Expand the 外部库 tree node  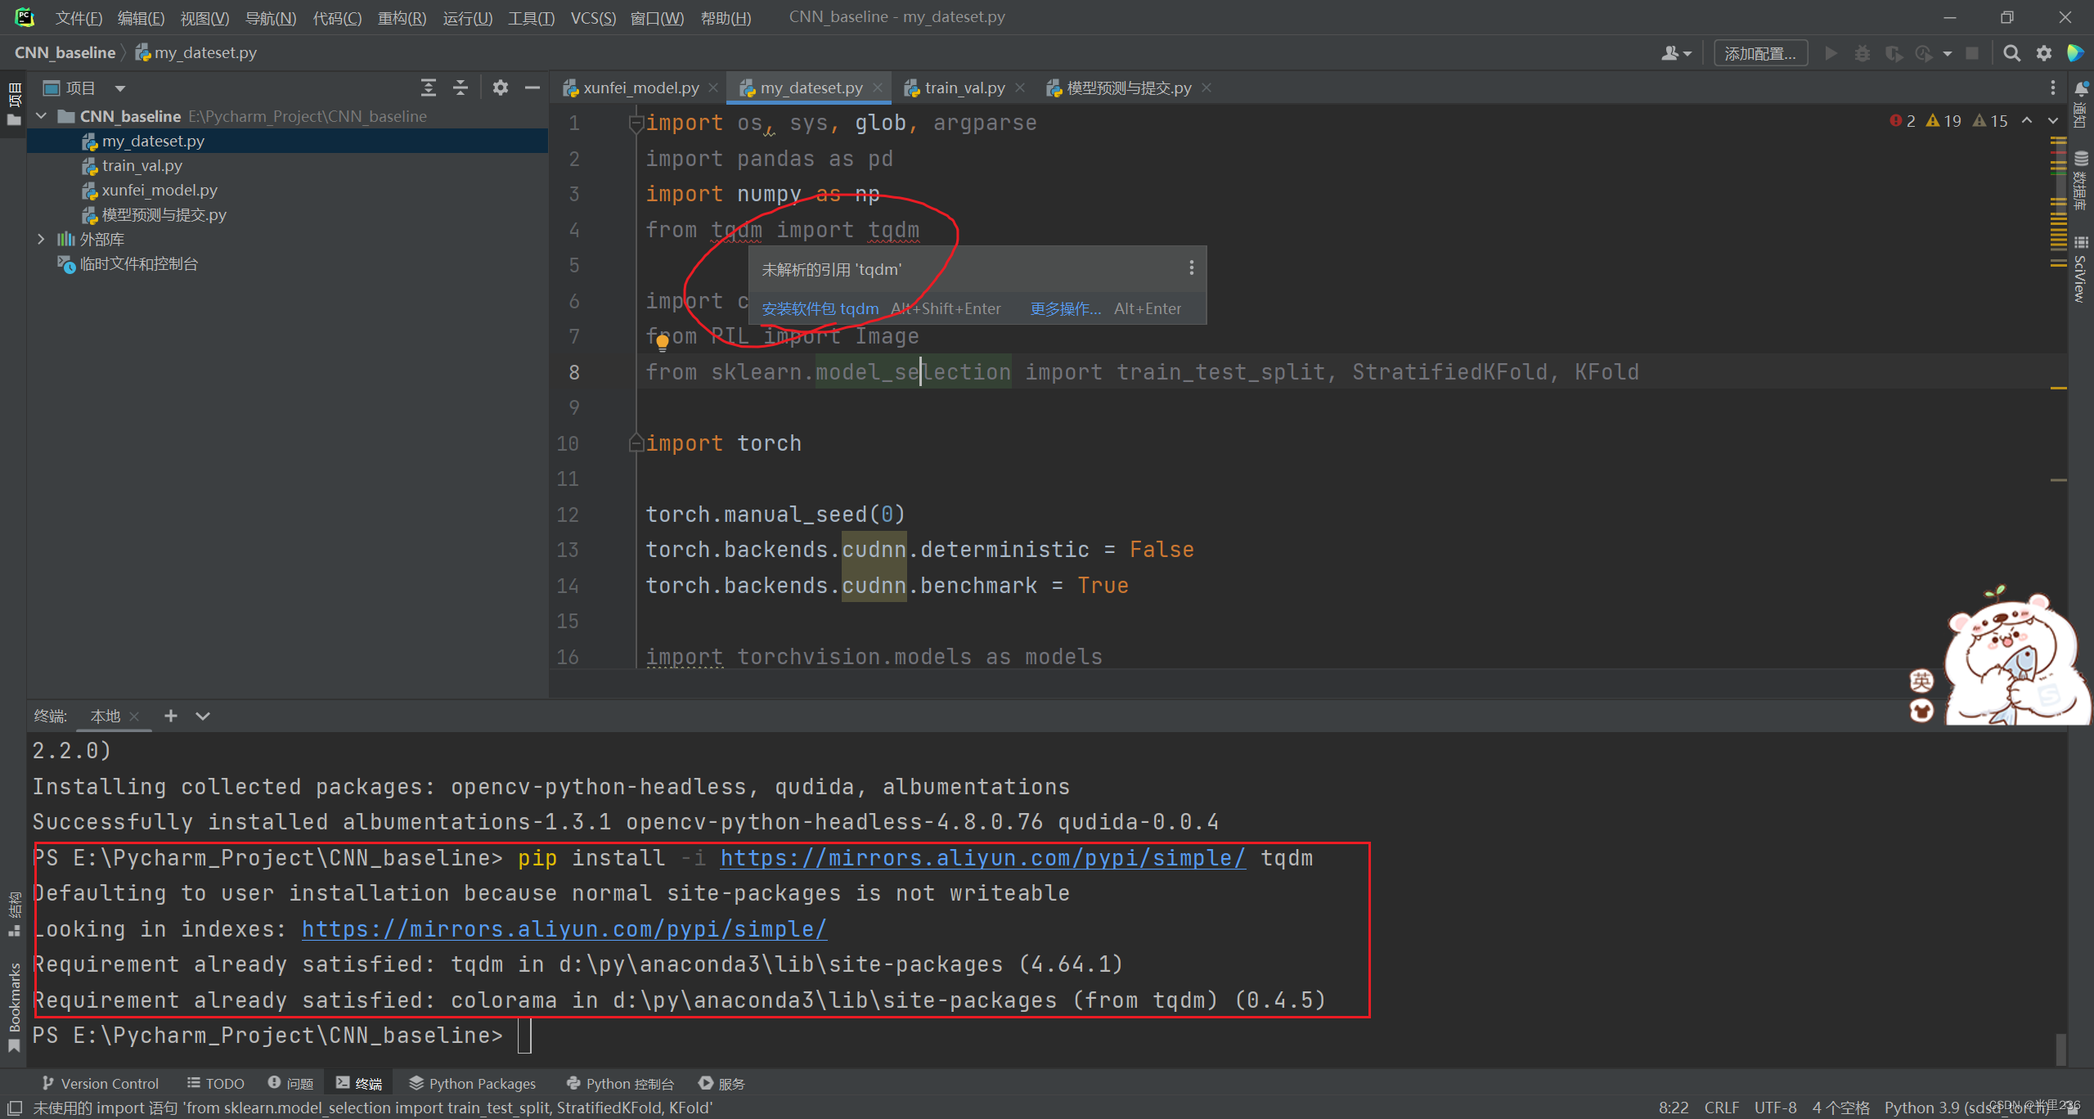[x=41, y=239]
